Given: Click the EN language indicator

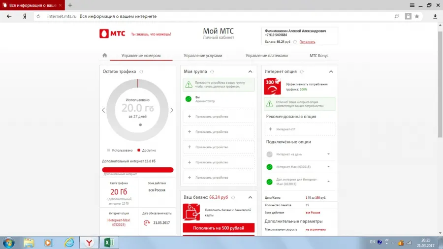Looking at the screenshot, I should coord(373,242).
